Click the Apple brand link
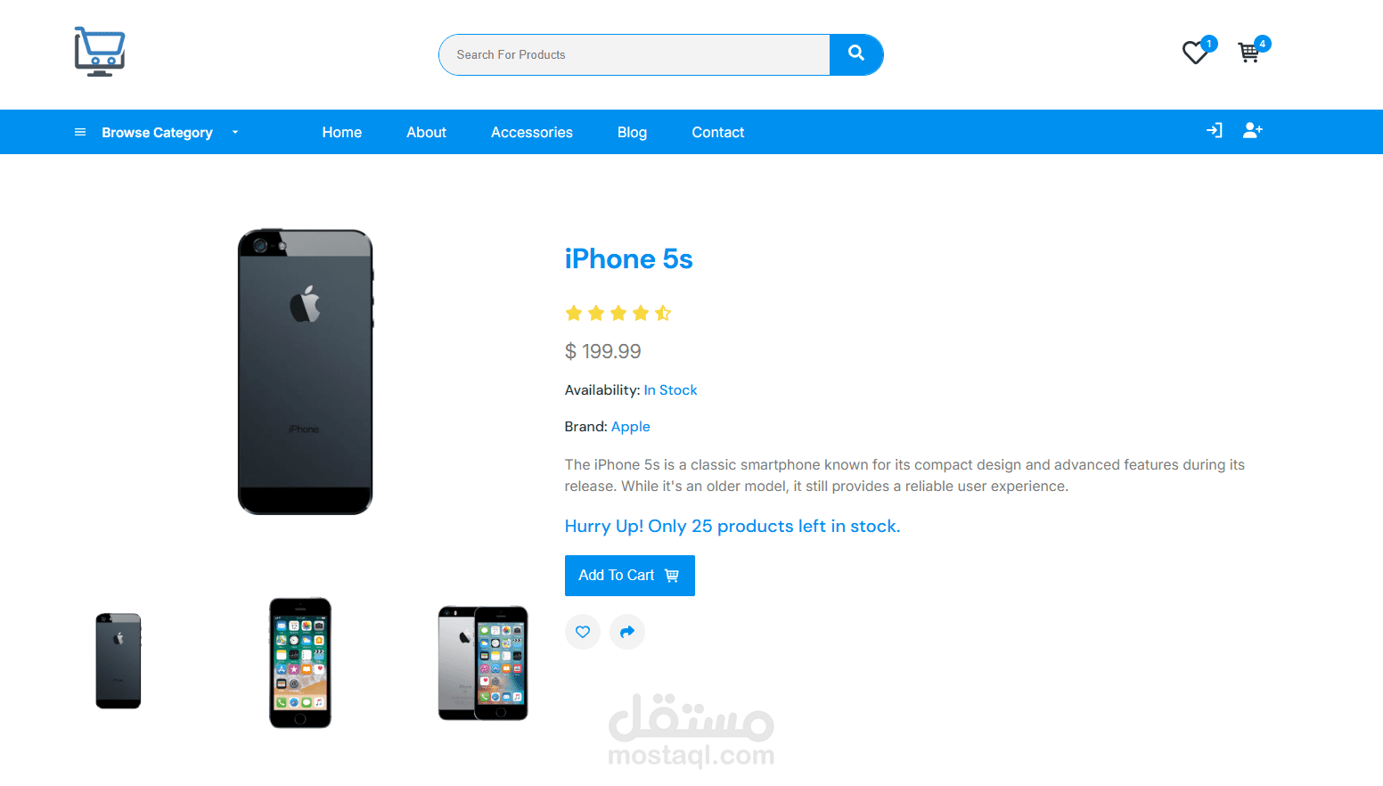1383x786 pixels. pos(631,427)
